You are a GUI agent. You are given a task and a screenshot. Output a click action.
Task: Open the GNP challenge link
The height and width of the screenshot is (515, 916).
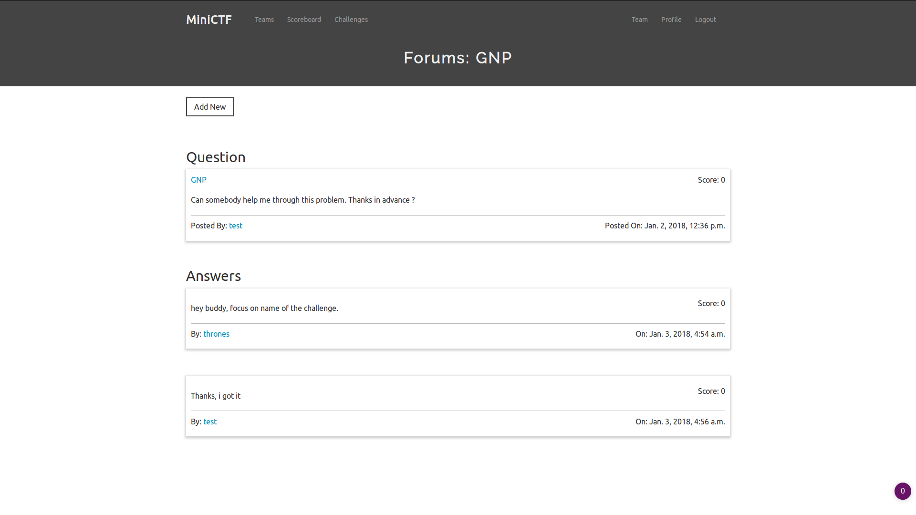(x=198, y=180)
